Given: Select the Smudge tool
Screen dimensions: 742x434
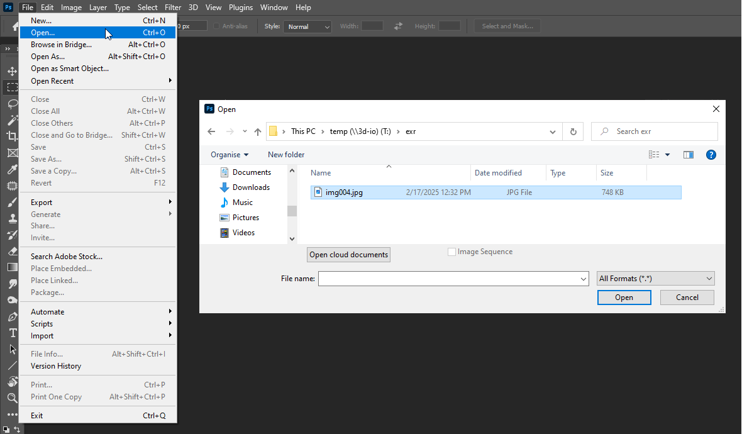Looking at the screenshot, I should tap(13, 284).
